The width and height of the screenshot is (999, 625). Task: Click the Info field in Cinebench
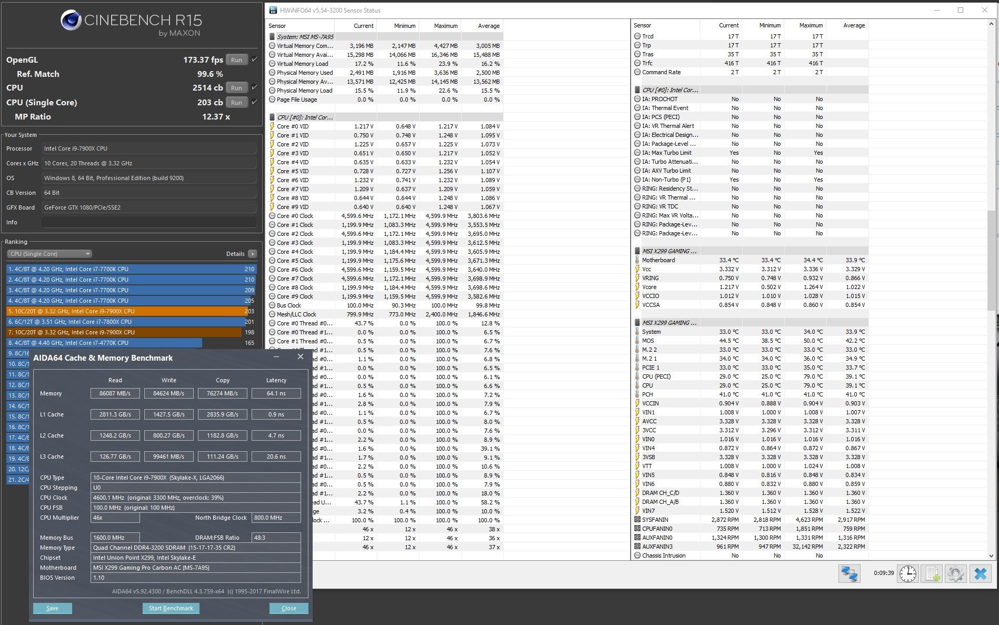coord(149,222)
